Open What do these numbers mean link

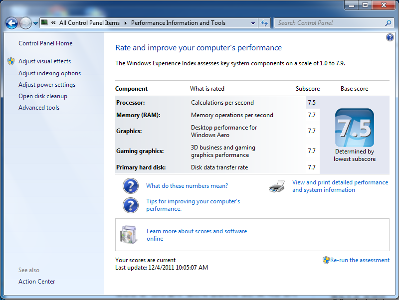pyautogui.click(x=187, y=186)
